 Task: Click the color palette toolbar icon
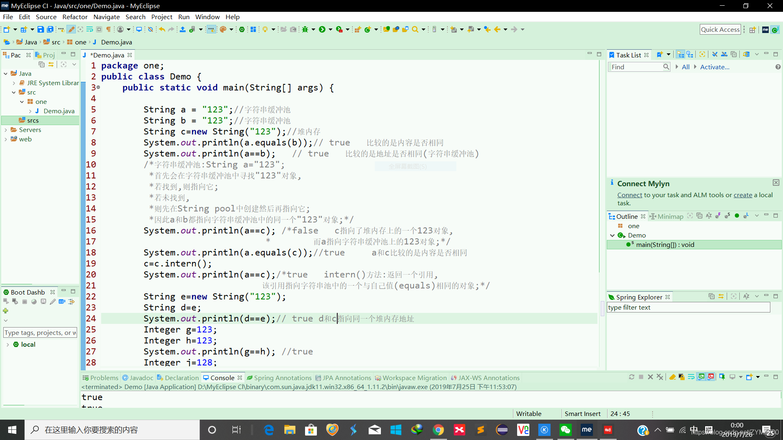coord(223,29)
